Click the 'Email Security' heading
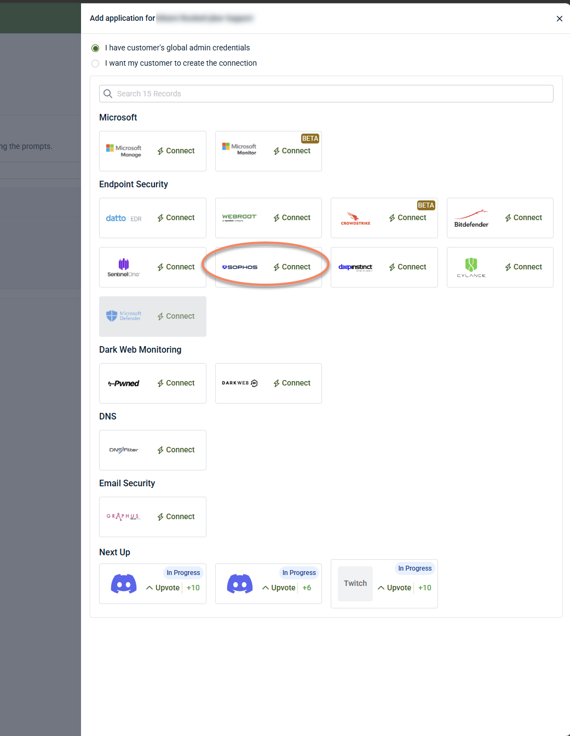The width and height of the screenshot is (570, 736). pos(127,484)
